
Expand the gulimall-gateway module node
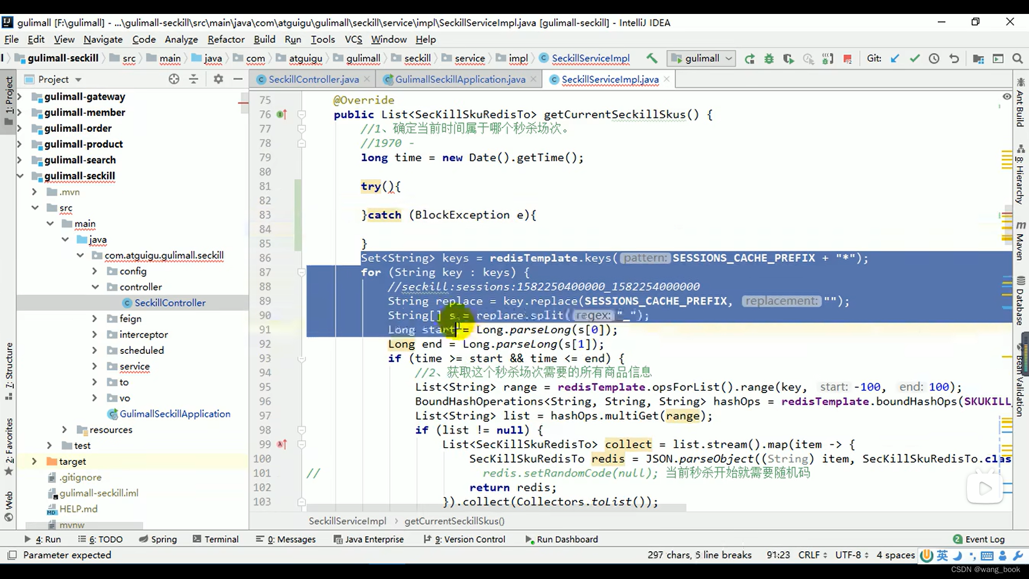tap(20, 97)
